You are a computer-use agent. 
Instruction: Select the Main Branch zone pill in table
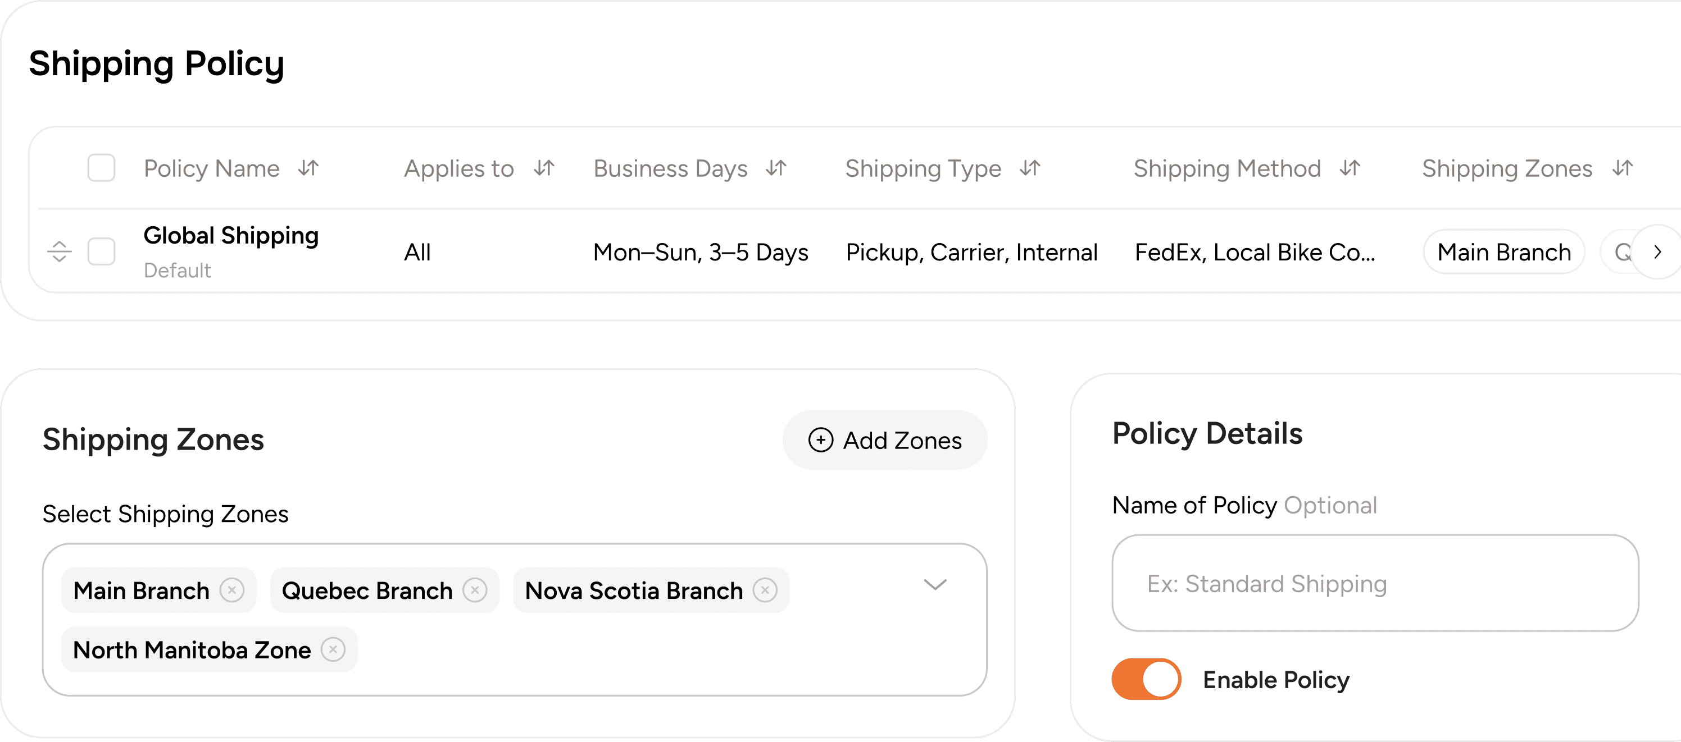(1503, 251)
